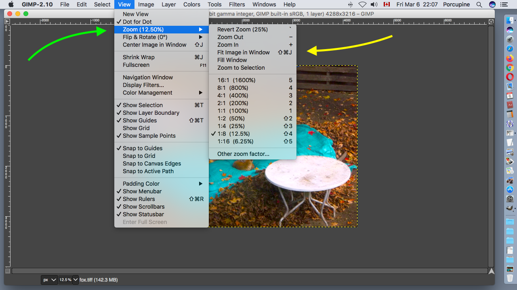Toggle Show Selection in the View menu
Viewport: 517px width, 290px height.
pyautogui.click(x=162, y=105)
